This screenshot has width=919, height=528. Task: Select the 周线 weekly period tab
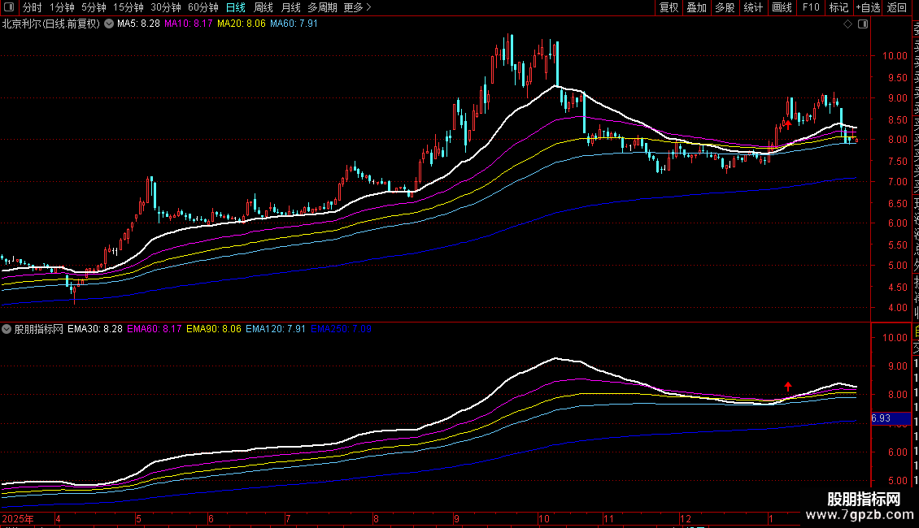tap(264, 7)
